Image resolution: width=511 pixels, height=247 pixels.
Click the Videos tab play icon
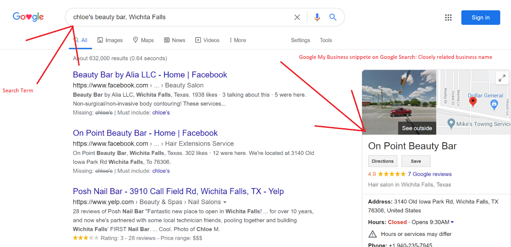tap(198, 40)
